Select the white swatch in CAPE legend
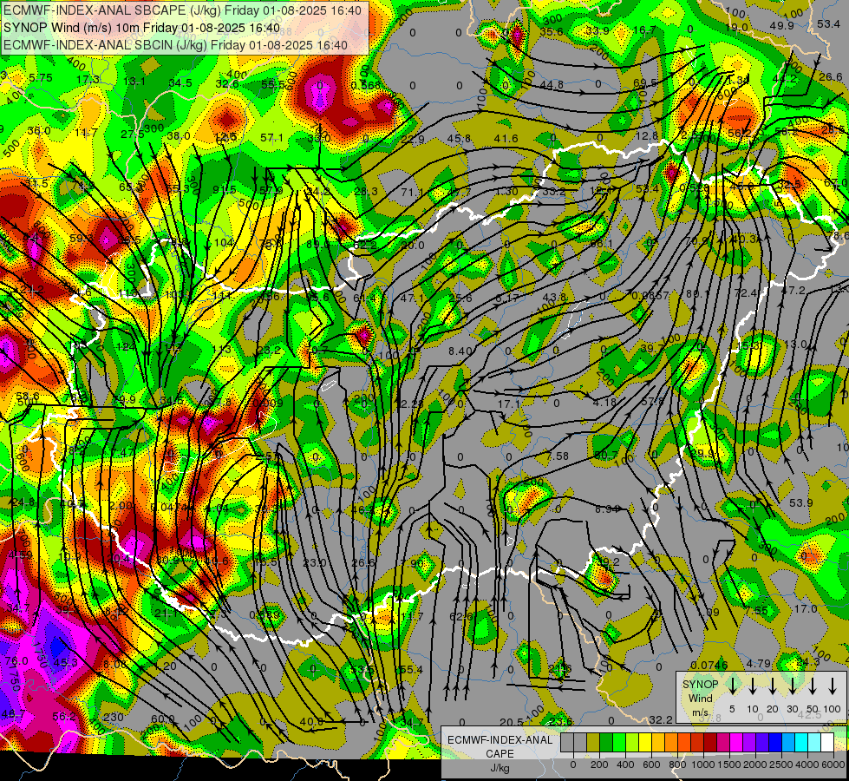The height and width of the screenshot is (781, 849). tap(827, 742)
